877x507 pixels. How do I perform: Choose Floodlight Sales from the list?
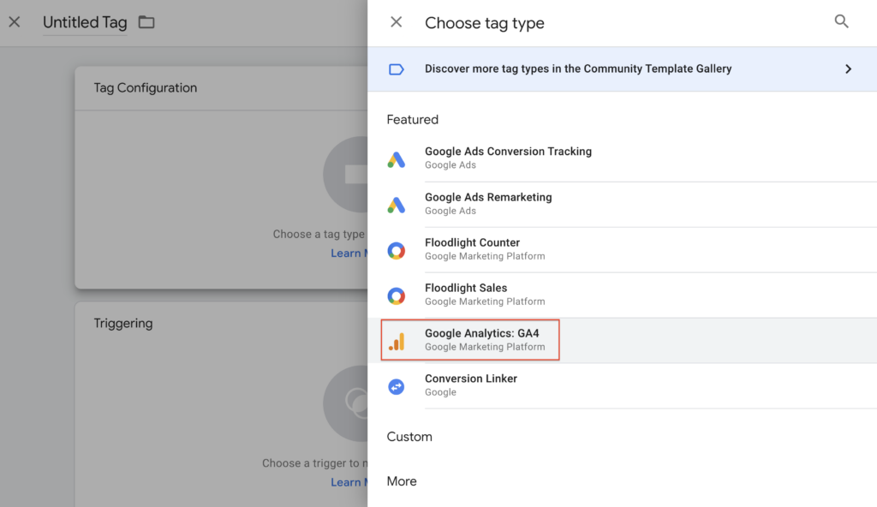click(x=466, y=288)
